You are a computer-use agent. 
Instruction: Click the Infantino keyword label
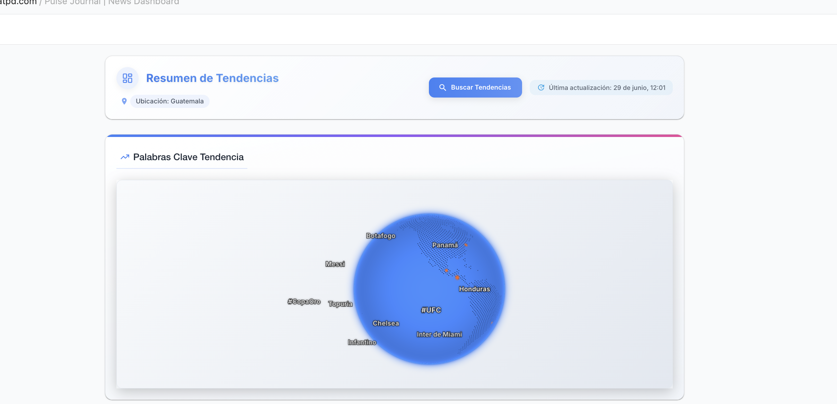pyautogui.click(x=362, y=342)
